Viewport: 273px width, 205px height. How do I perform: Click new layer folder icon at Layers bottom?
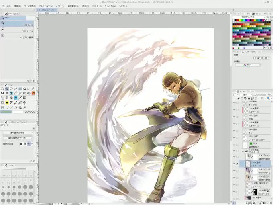click(255, 203)
